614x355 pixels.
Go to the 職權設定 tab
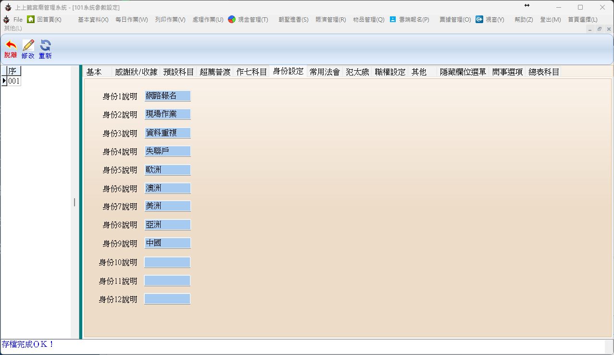(390, 72)
